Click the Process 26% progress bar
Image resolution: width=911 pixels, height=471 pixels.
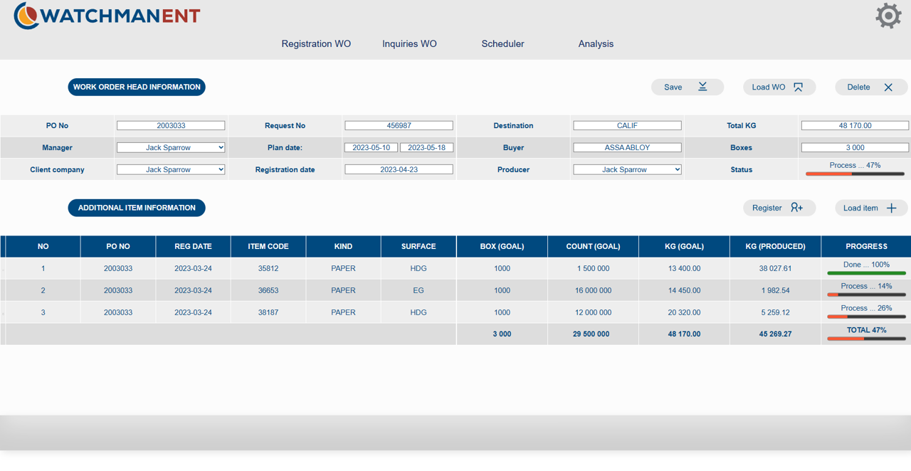[x=866, y=317]
